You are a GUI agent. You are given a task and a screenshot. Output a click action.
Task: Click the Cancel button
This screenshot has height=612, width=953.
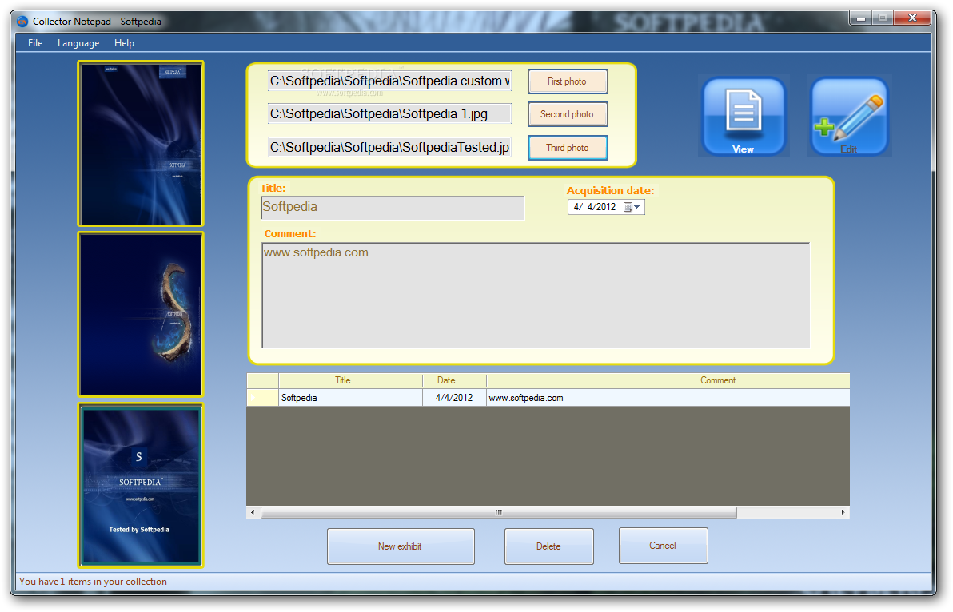[x=663, y=546]
